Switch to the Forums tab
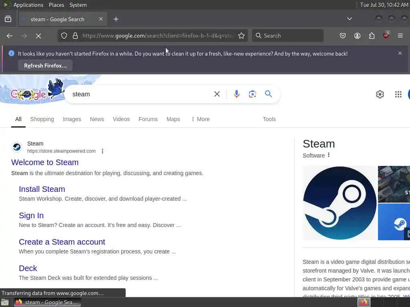This screenshot has height=307, width=410. (148, 119)
